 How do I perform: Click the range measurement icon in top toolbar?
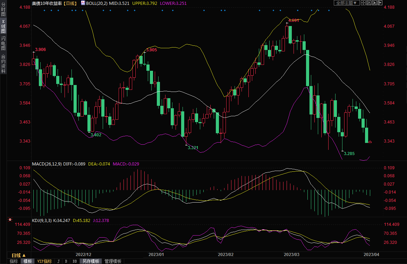[x=368, y=3]
